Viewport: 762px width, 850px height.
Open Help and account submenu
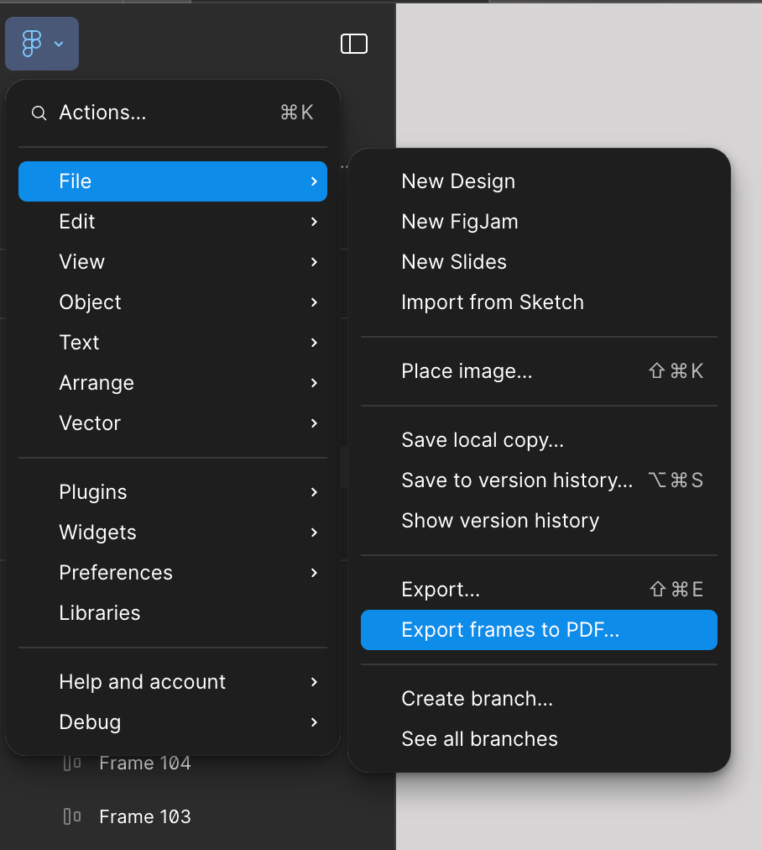tap(173, 682)
